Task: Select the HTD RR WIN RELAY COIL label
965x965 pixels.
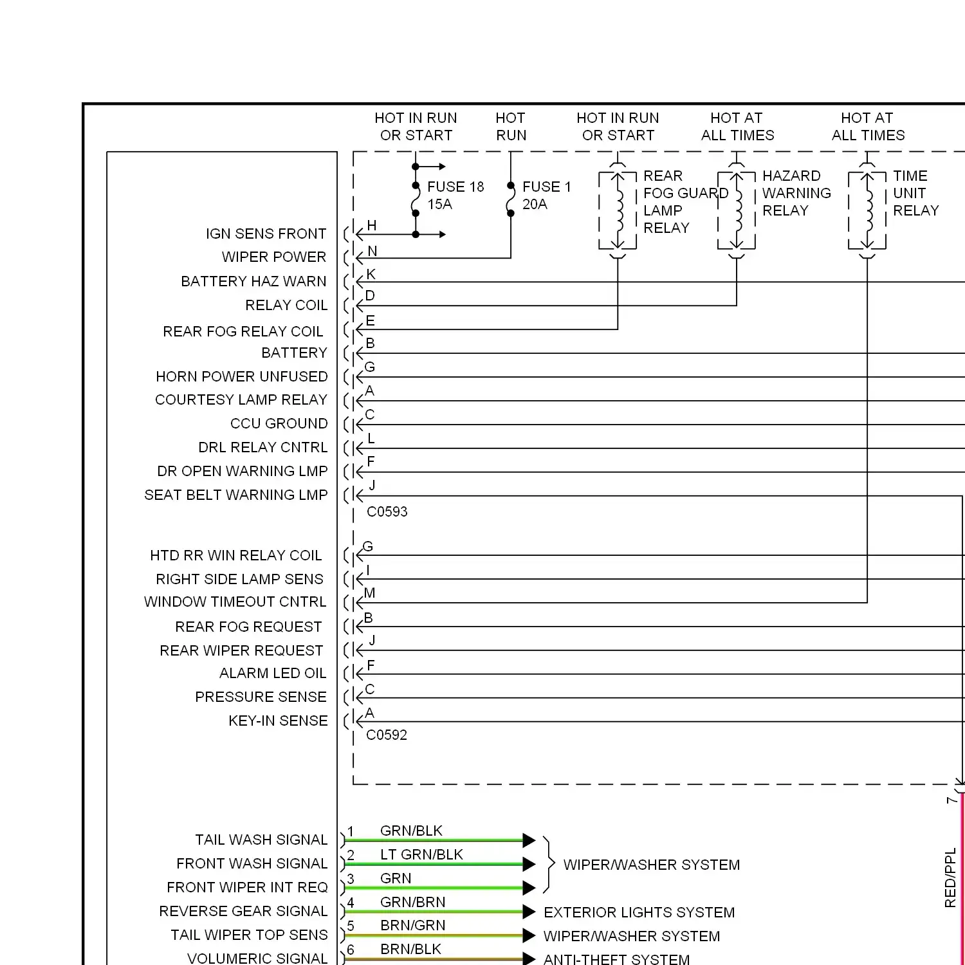Action: coord(236,555)
